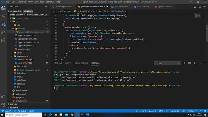
Task: Select terminal from 1: bash dropdown
Action: coord(167,63)
